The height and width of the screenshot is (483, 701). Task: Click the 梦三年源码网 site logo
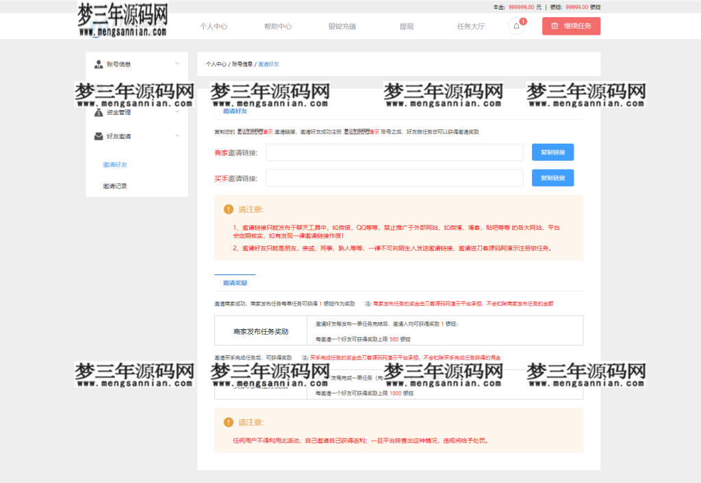click(123, 18)
